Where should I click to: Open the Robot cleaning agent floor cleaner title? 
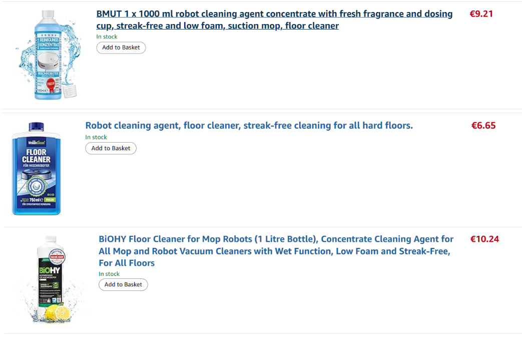coord(249,125)
